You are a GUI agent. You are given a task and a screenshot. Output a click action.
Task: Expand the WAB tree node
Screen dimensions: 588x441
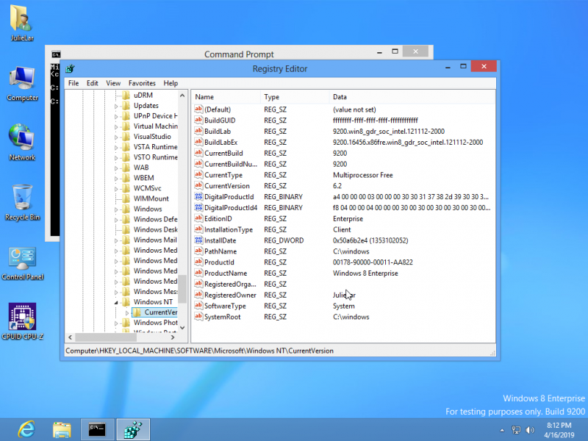[x=116, y=168]
